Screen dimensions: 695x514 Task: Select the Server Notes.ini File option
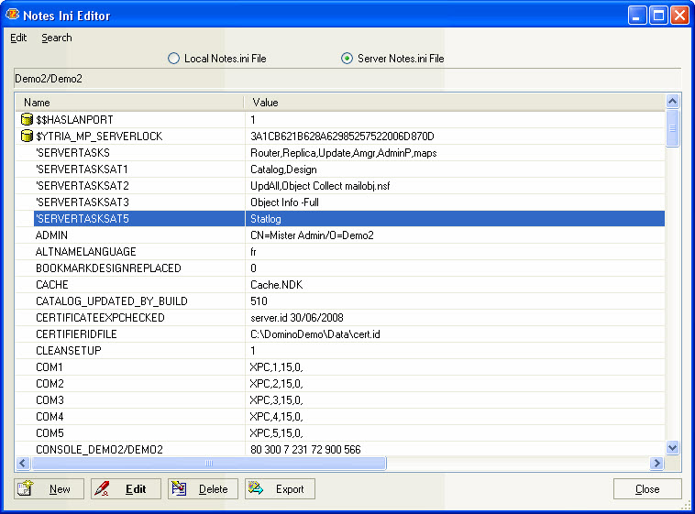(x=347, y=59)
